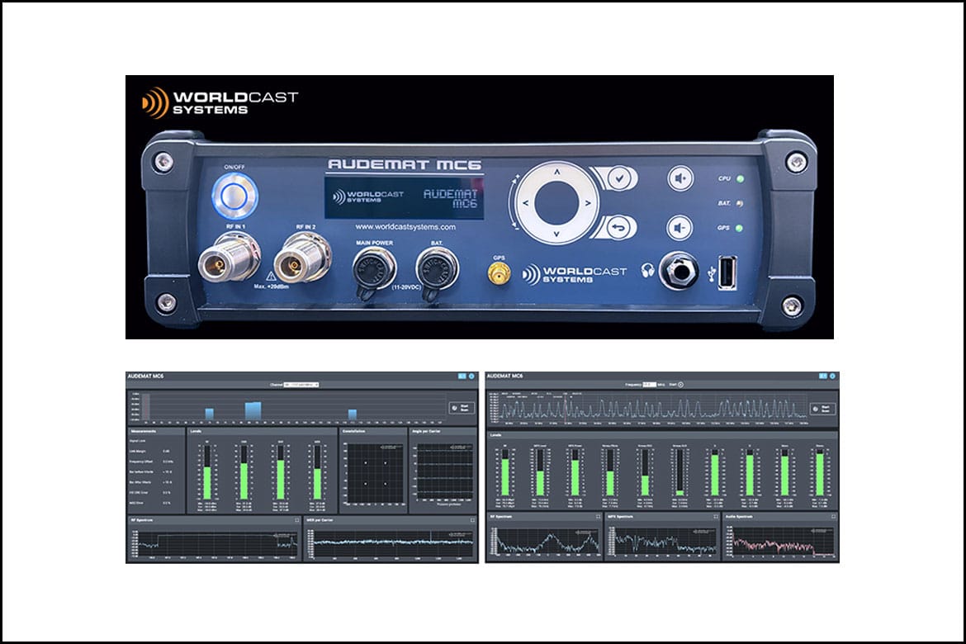
Task: Click the headphone jack socket
Action: click(x=679, y=271)
